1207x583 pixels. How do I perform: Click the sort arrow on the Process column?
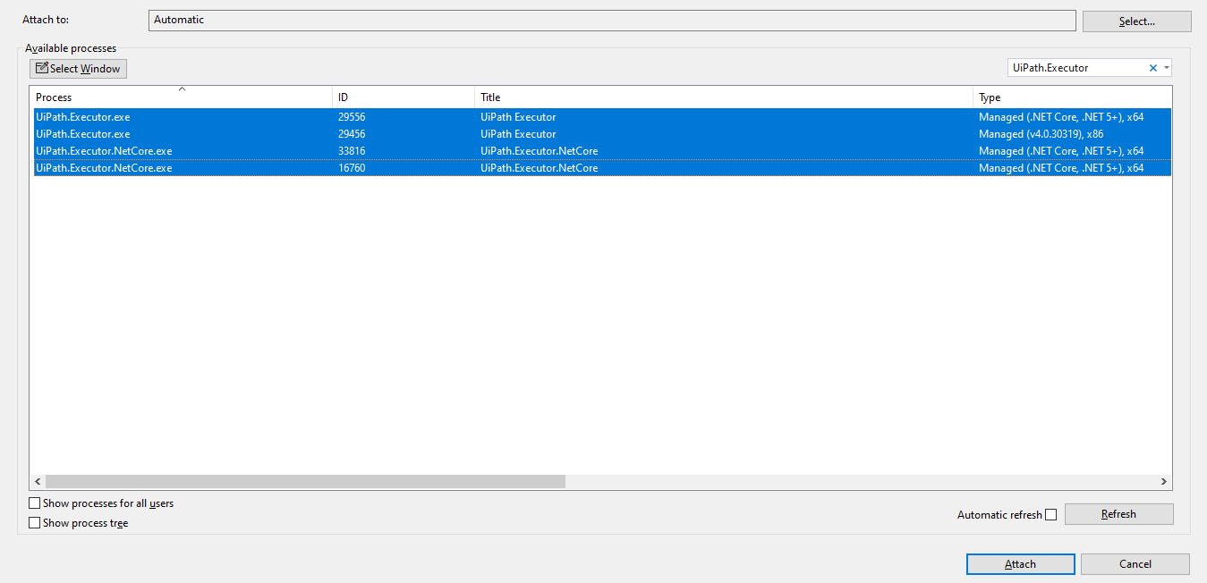tap(182, 89)
